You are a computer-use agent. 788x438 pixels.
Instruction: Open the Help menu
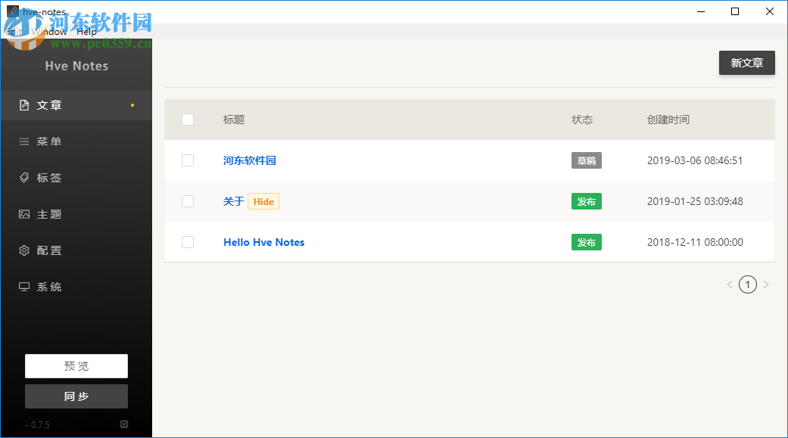pyautogui.click(x=86, y=32)
